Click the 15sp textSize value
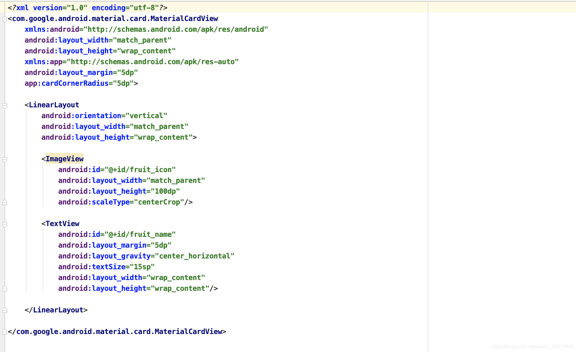The image size is (576, 352). pyautogui.click(x=142, y=267)
